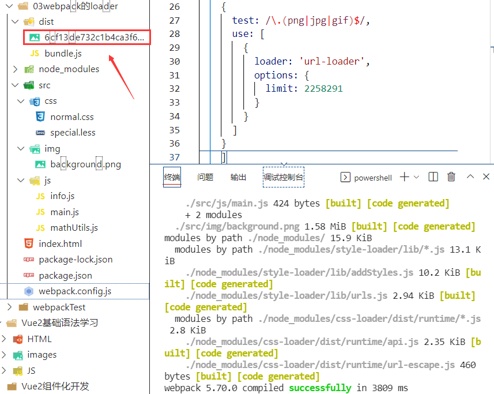494x394 pixels.
Task: Click line number 30 in the gutter
Action: pos(175,62)
